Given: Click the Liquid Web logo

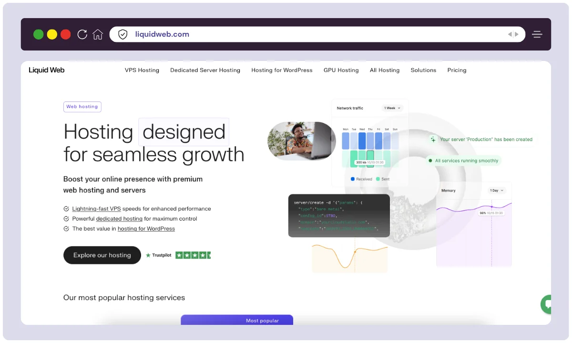Looking at the screenshot, I should point(46,70).
